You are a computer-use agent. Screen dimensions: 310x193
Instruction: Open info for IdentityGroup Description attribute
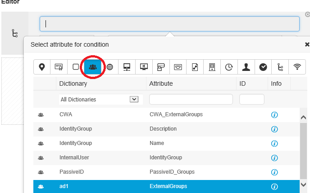tap(274, 129)
